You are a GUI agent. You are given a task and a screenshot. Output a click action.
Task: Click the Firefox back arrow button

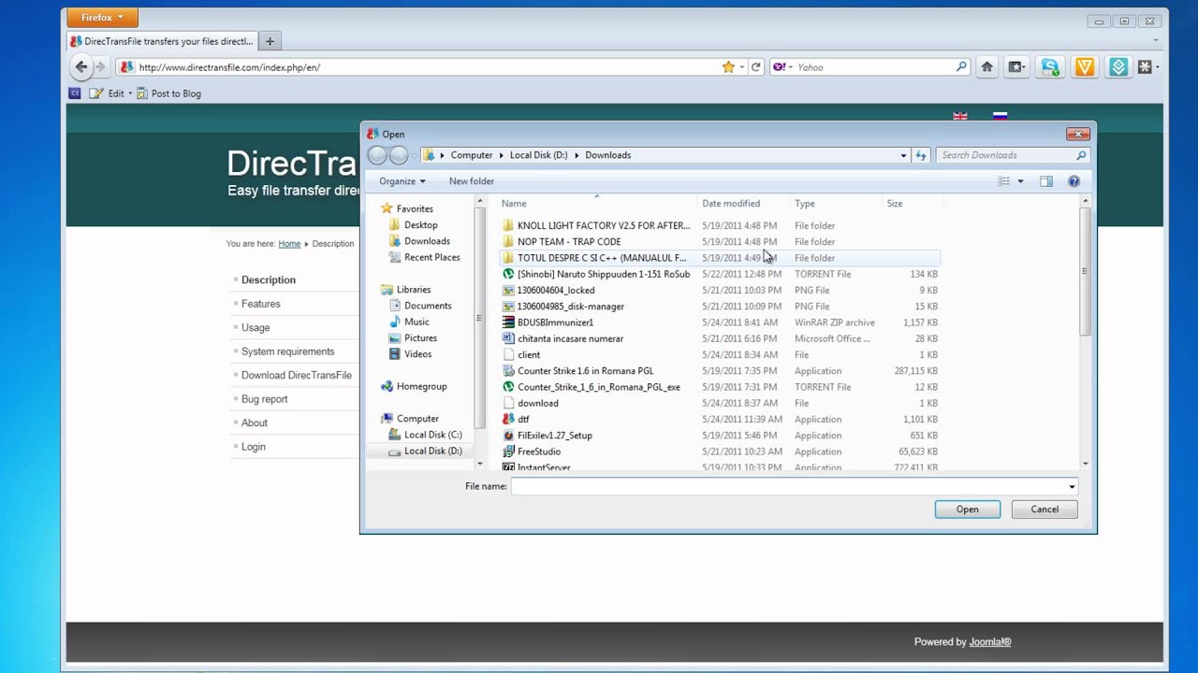(x=81, y=66)
